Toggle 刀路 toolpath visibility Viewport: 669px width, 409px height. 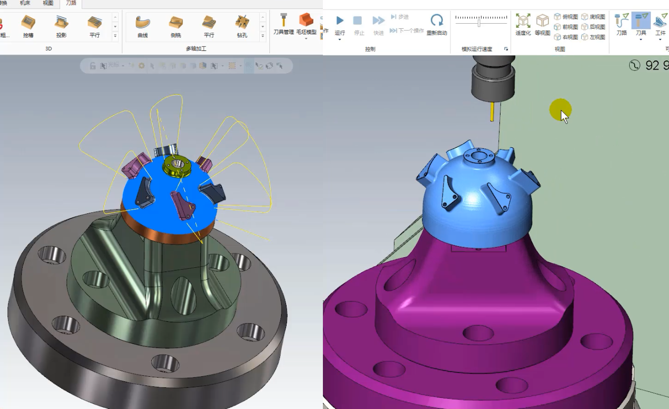pyautogui.click(x=622, y=24)
